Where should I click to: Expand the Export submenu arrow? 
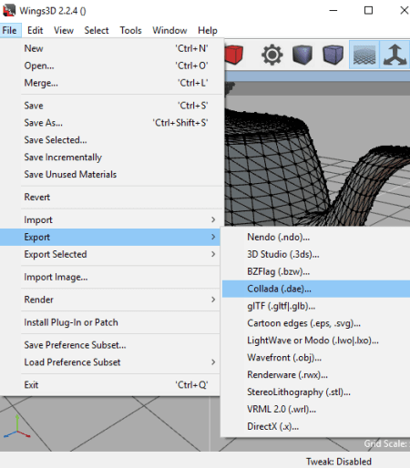pos(213,237)
